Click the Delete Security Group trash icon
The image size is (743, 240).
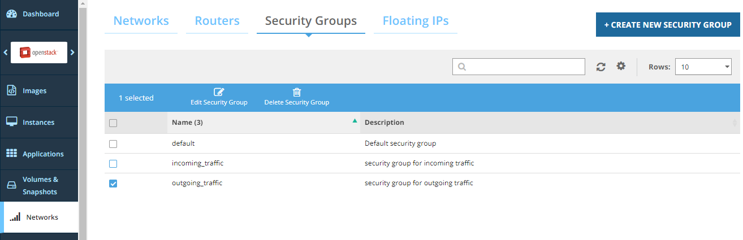(296, 93)
